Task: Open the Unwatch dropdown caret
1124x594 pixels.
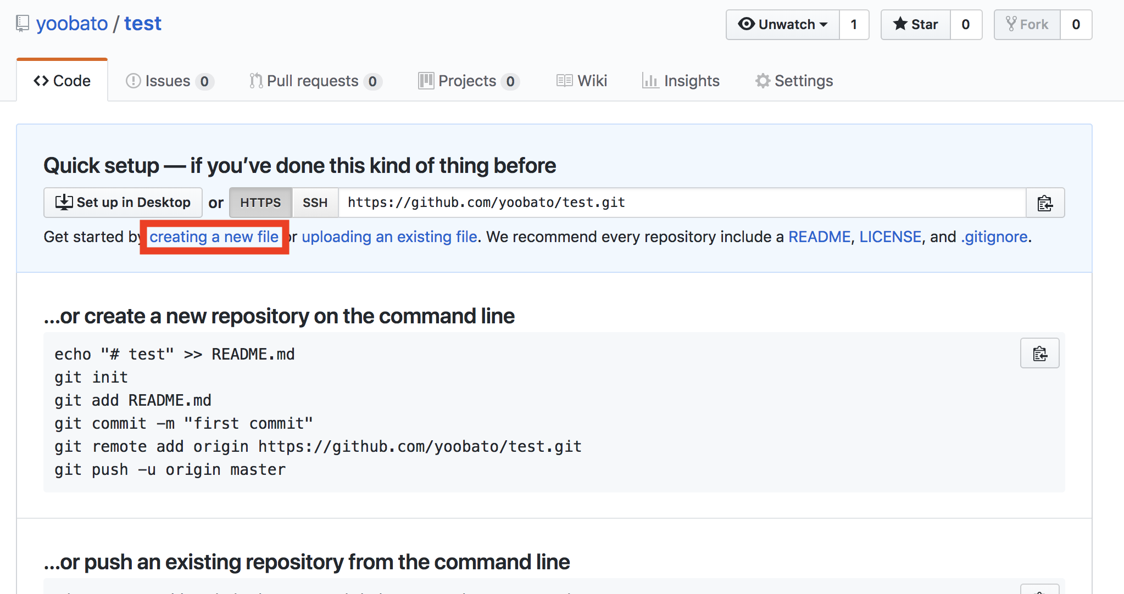Action: pos(822,24)
